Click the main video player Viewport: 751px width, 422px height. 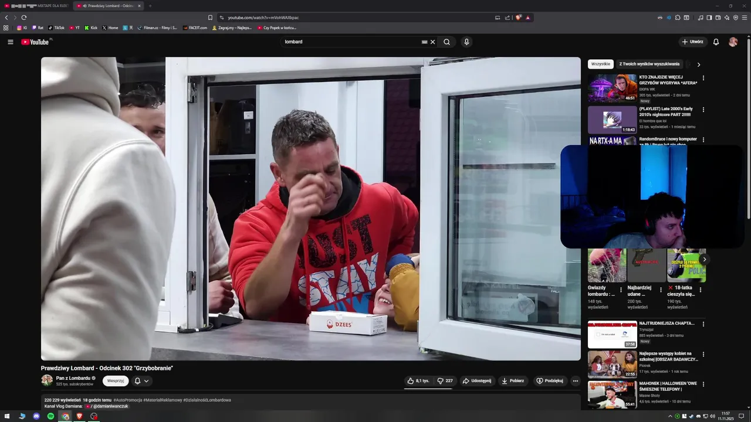coord(311,209)
